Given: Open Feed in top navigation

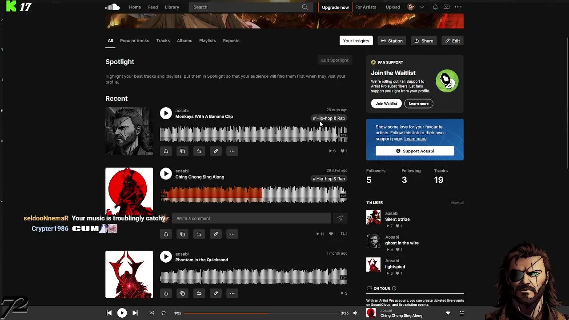Looking at the screenshot, I should click(153, 7).
